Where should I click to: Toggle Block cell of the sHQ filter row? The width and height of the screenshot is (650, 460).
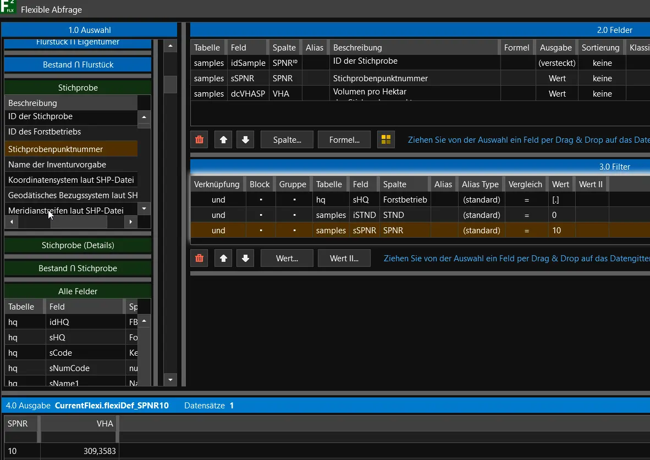(260, 200)
